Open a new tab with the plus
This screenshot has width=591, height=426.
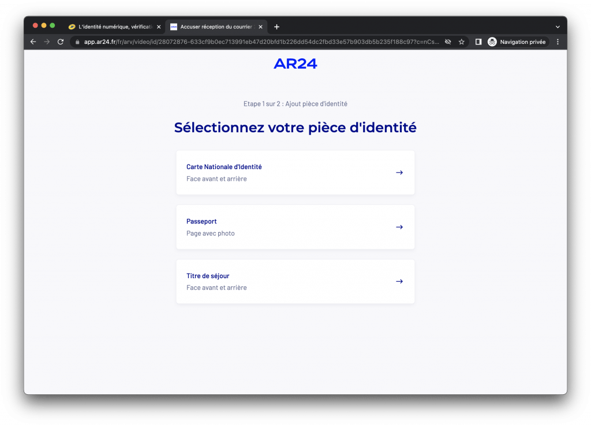(276, 27)
